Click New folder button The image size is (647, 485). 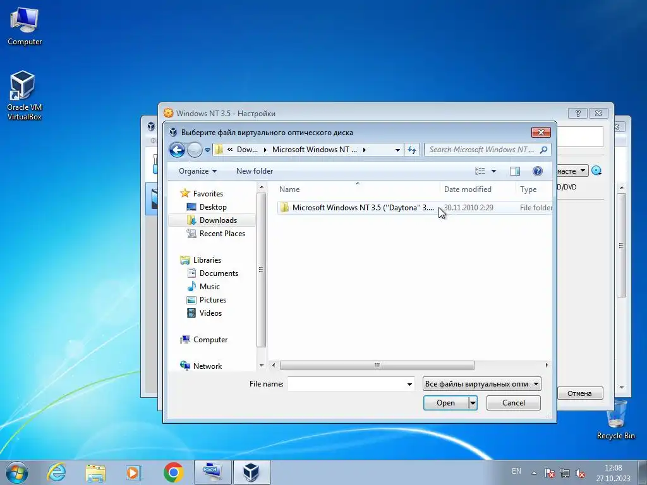coord(255,171)
